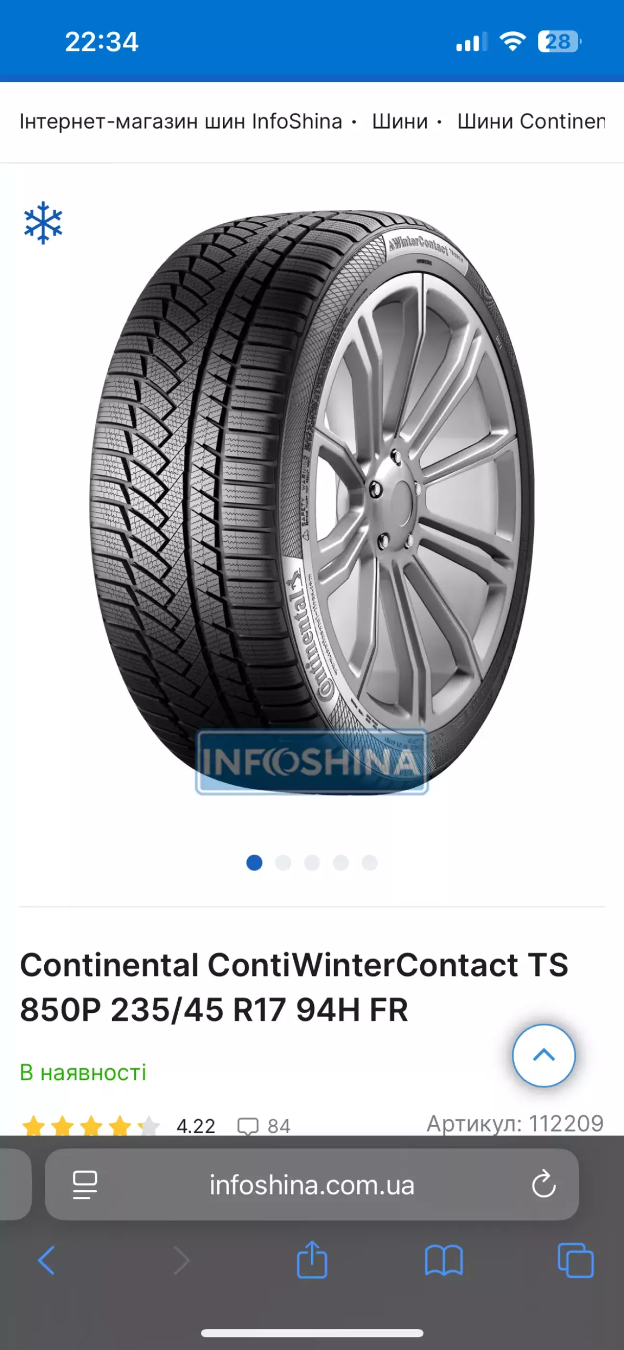Select the fifth gallery pagination dot
The width and height of the screenshot is (624, 1350).
369,862
